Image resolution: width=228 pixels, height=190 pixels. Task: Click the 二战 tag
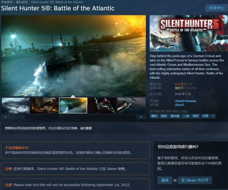[x=186, y=116]
